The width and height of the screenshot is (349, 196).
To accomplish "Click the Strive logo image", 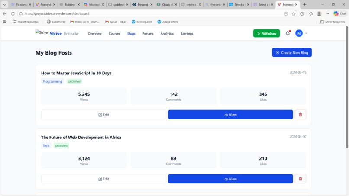I will (42, 32).
